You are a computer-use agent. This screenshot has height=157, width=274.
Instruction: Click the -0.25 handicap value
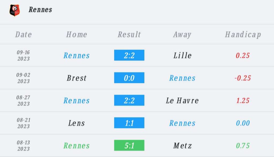coord(243,78)
